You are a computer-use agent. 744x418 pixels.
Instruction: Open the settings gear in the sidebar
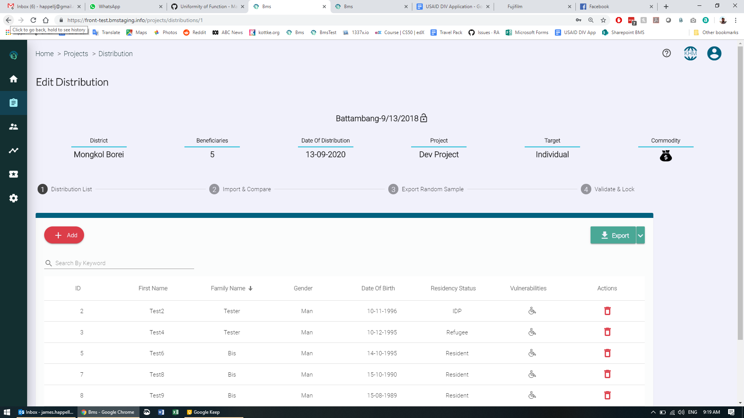pos(14,198)
